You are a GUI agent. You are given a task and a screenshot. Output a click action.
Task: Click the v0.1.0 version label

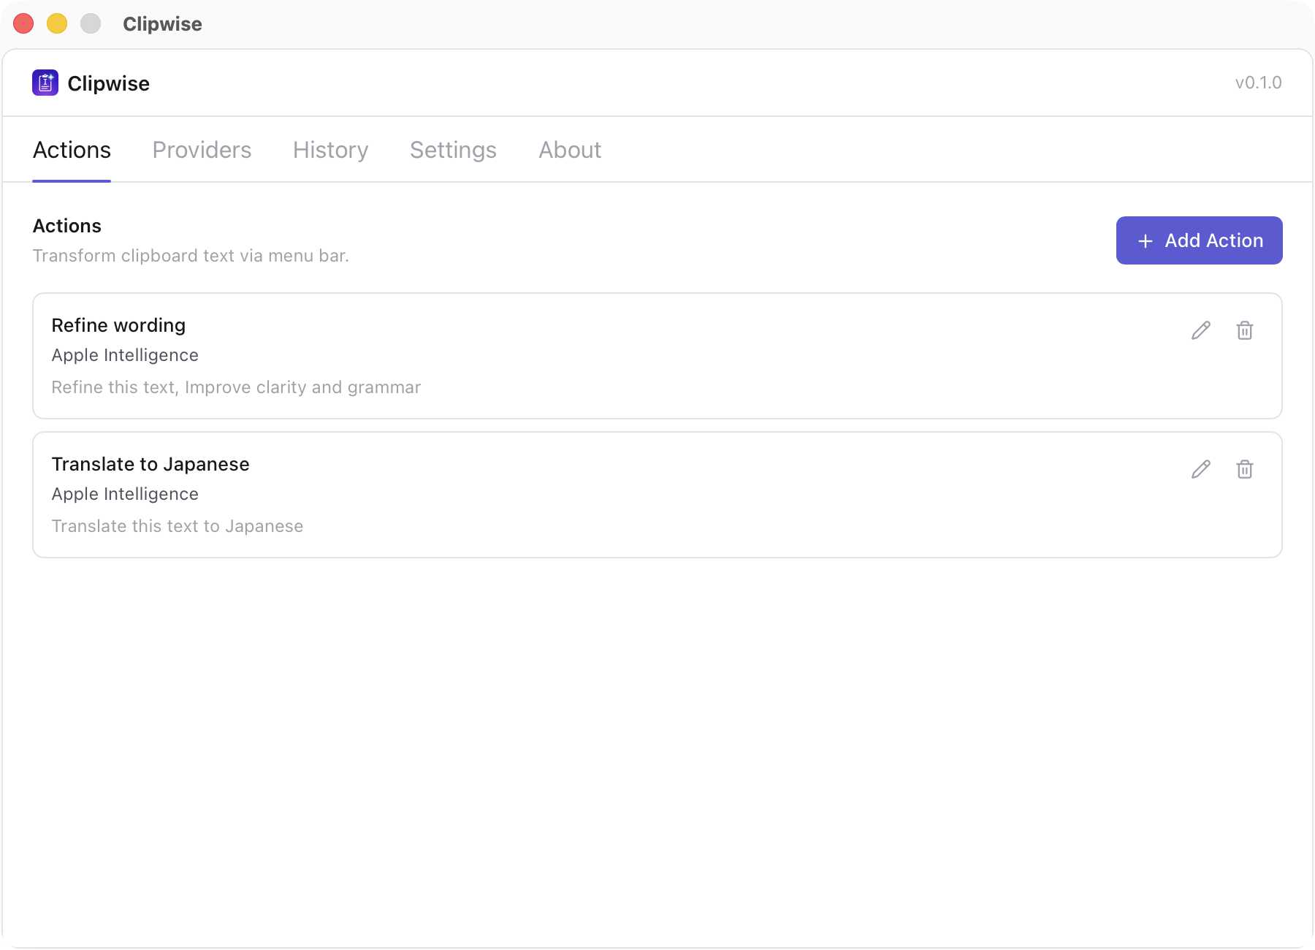[x=1258, y=83]
